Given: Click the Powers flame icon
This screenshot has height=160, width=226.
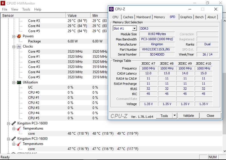Looking at the screenshot, I should (19, 36).
